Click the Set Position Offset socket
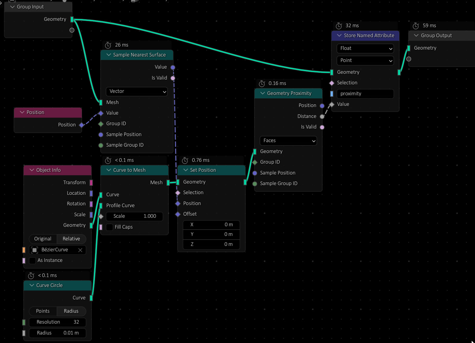Viewport: 475px width, 343px height. 178,214
